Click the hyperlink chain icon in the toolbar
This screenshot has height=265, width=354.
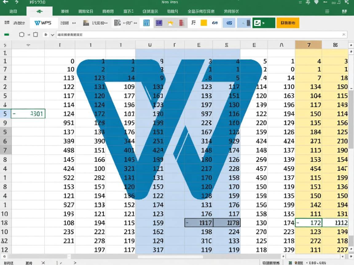tap(229, 23)
